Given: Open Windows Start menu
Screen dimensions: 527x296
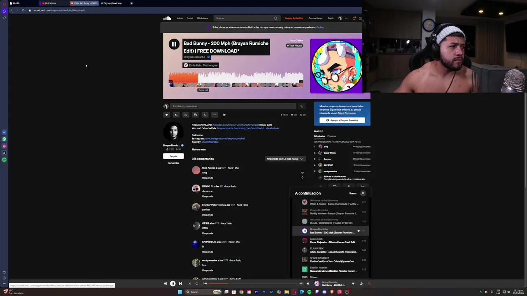Looking at the screenshot, I should pyautogui.click(x=180, y=292).
